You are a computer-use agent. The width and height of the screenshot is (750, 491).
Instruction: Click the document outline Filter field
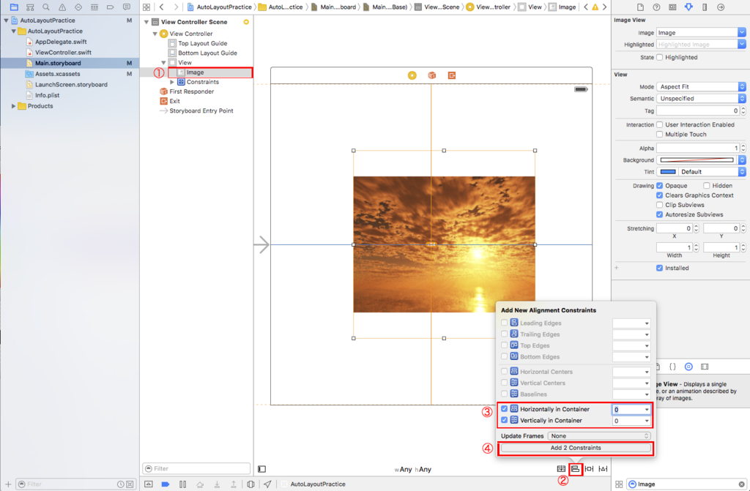(x=196, y=468)
